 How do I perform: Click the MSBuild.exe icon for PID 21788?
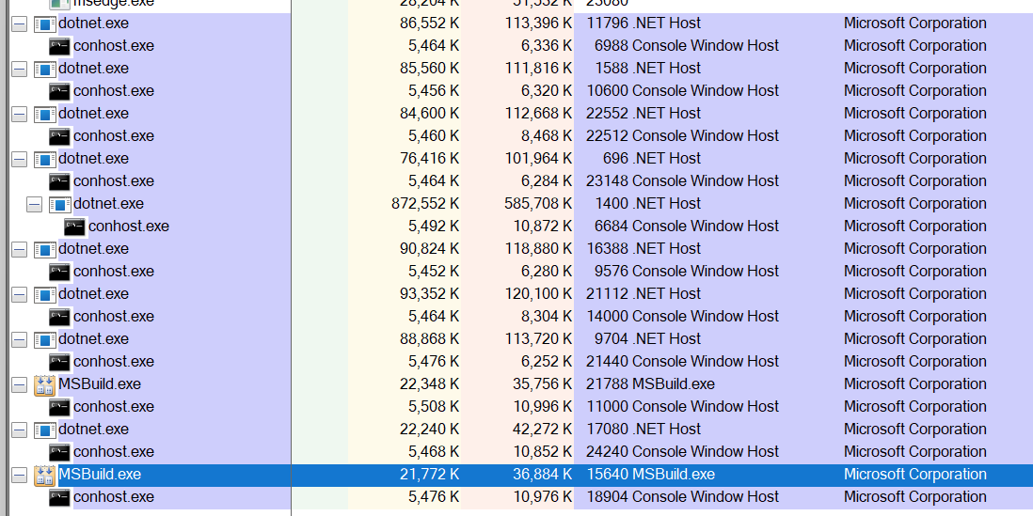pos(45,384)
